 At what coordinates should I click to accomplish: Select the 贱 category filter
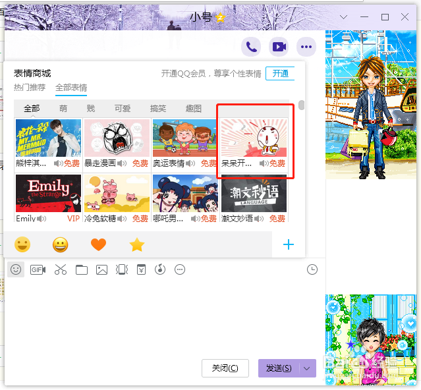click(91, 109)
